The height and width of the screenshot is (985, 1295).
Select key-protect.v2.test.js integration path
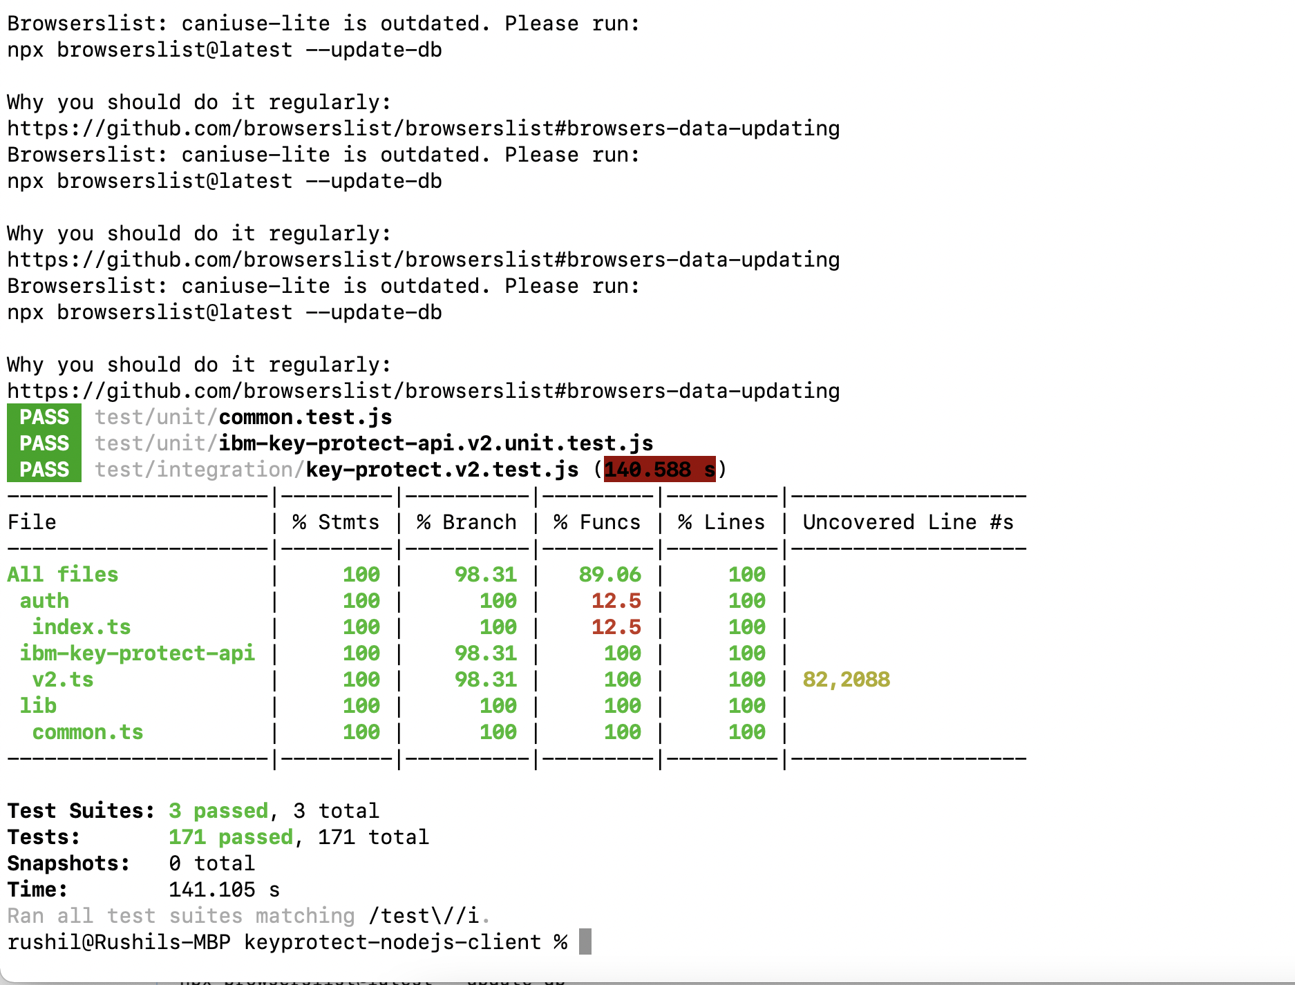[337, 470]
